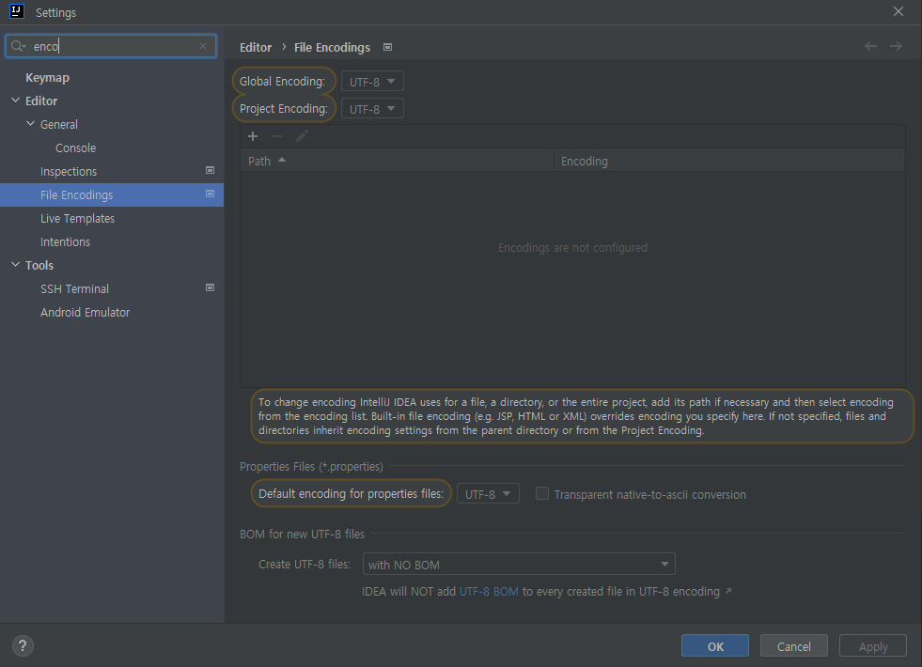
Task: Select Inspections settings page
Action: (112, 172)
